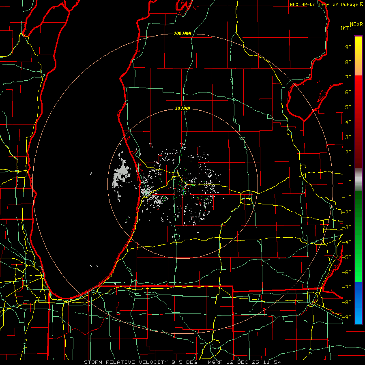Click the -20 value on velocity scale
The image size is (365, 365).
(347, 213)
